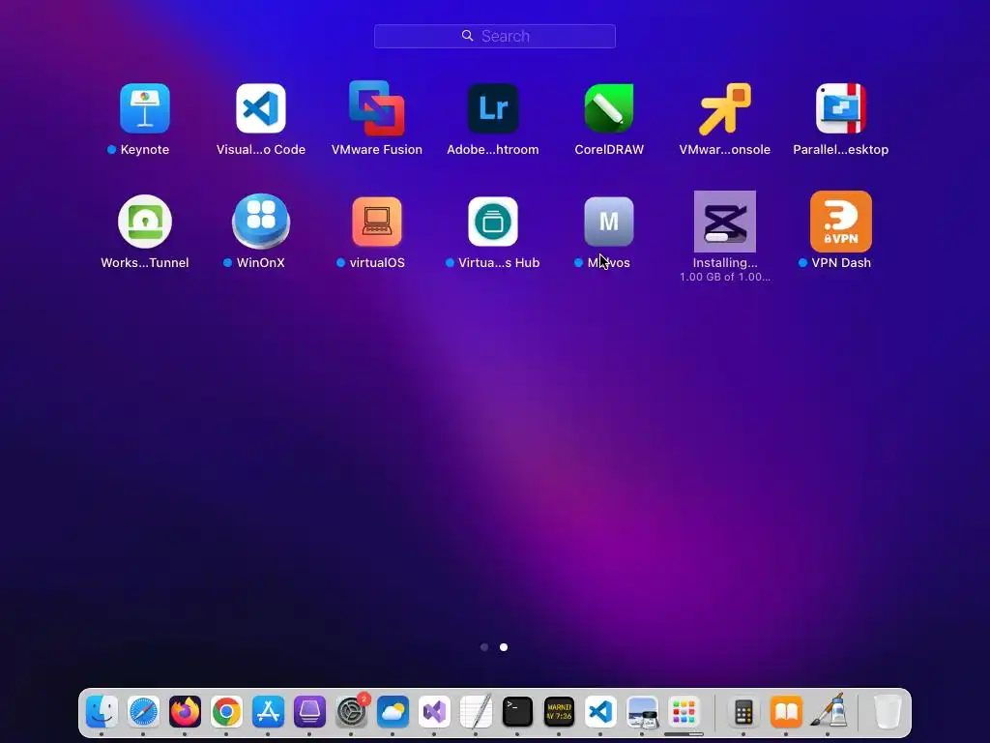Open Console app in the Dock
The image size is (990, 743).
559,712
